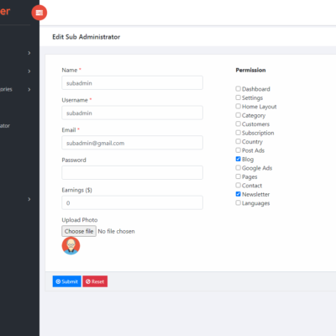Screen dimensions: 336x336
Task: Click the Name input field
Action: point(132,83)
